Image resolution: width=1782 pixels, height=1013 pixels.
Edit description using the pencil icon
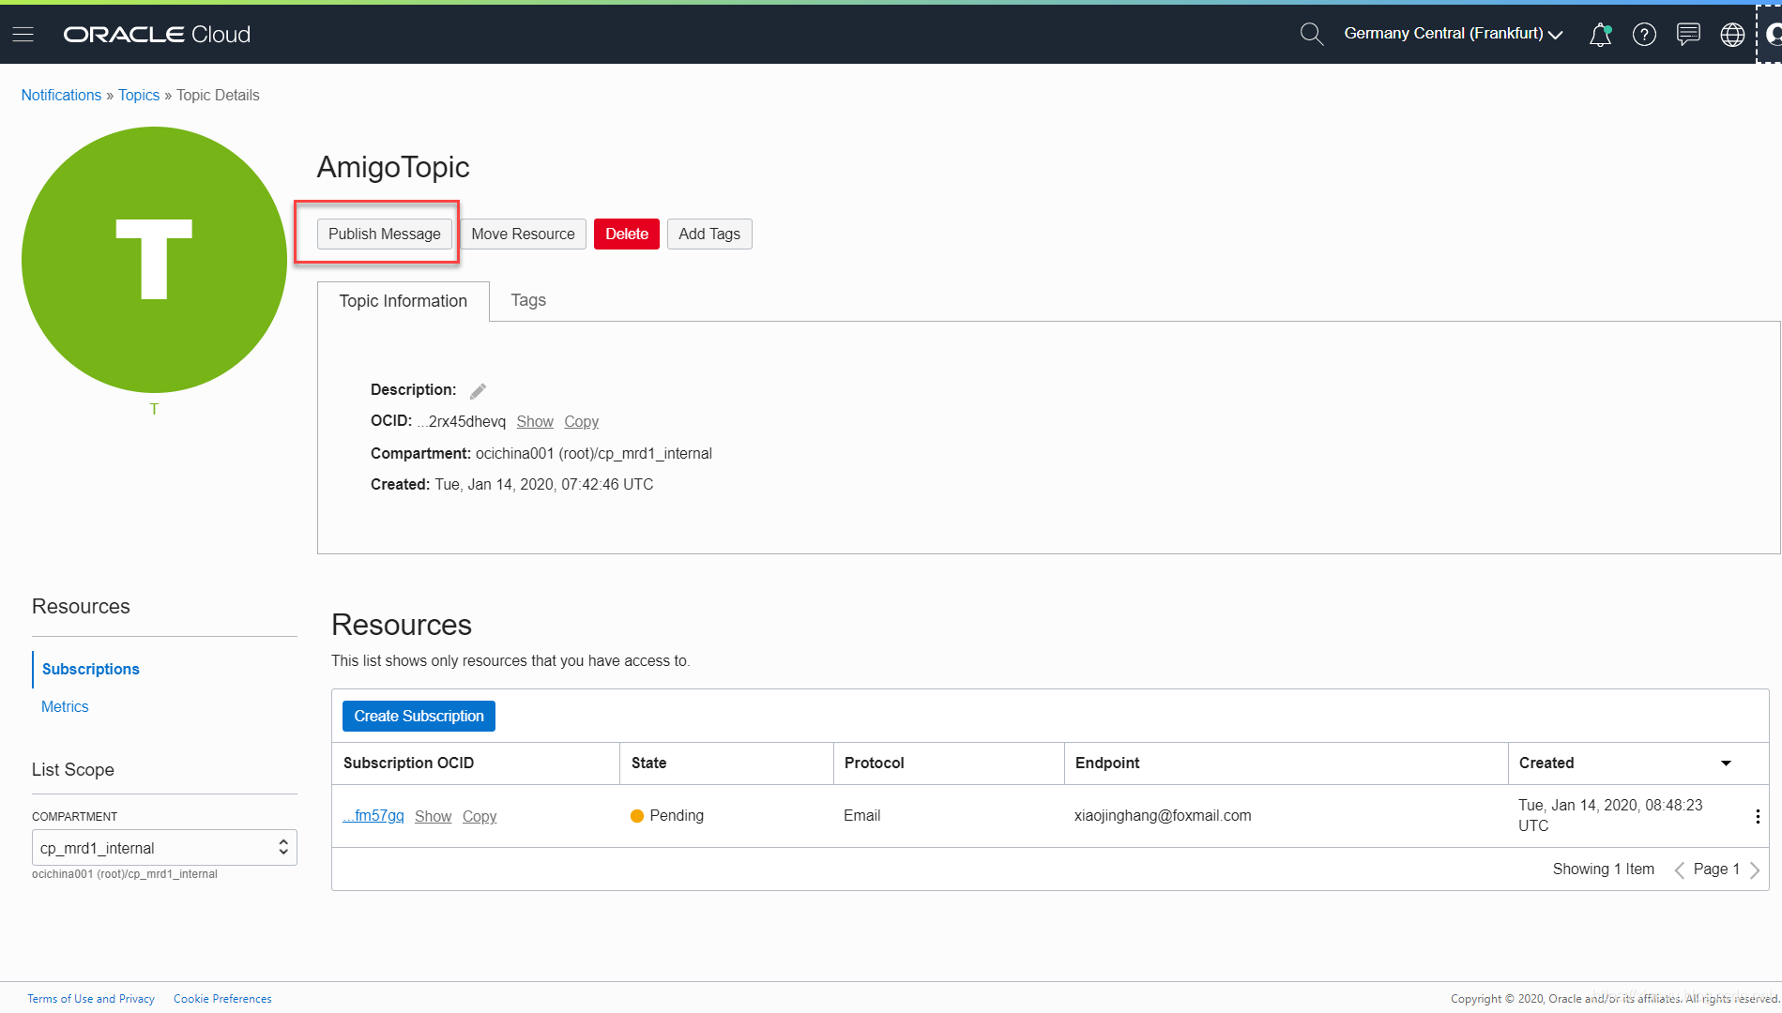point(478,391)
